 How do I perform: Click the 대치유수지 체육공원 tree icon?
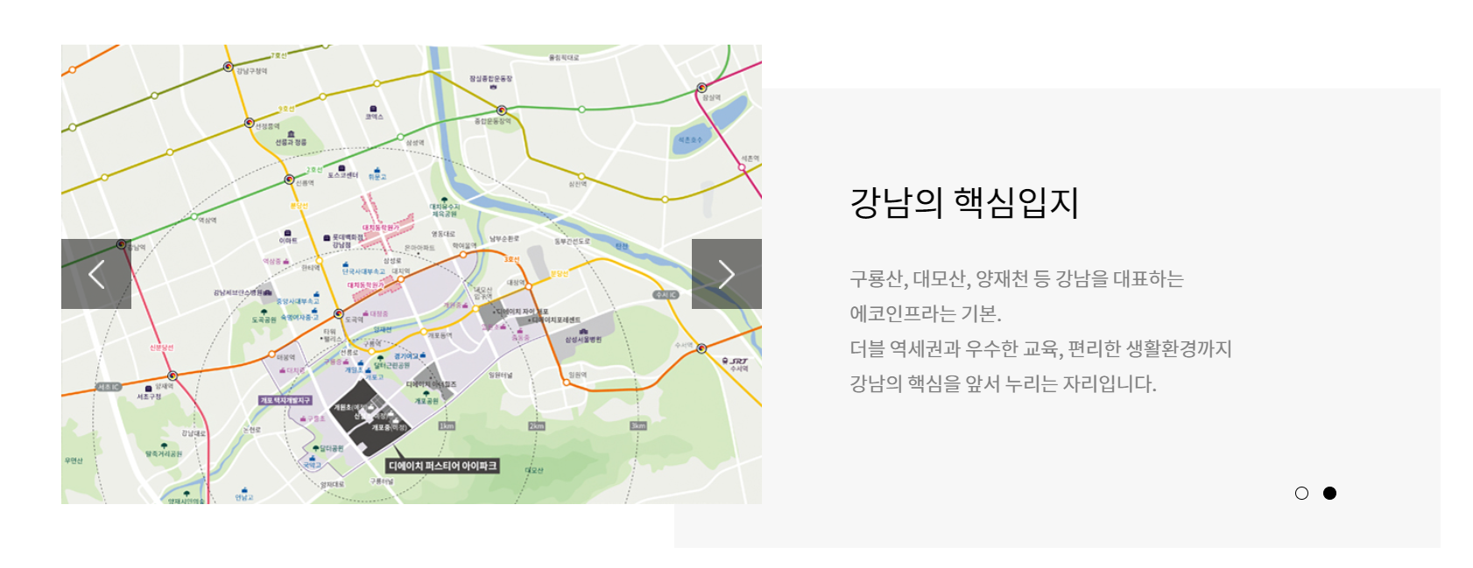click(445, 200)
